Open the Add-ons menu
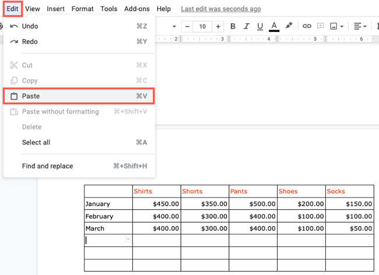This screenshot has height=275, width=379. click(x=137, y=9)
